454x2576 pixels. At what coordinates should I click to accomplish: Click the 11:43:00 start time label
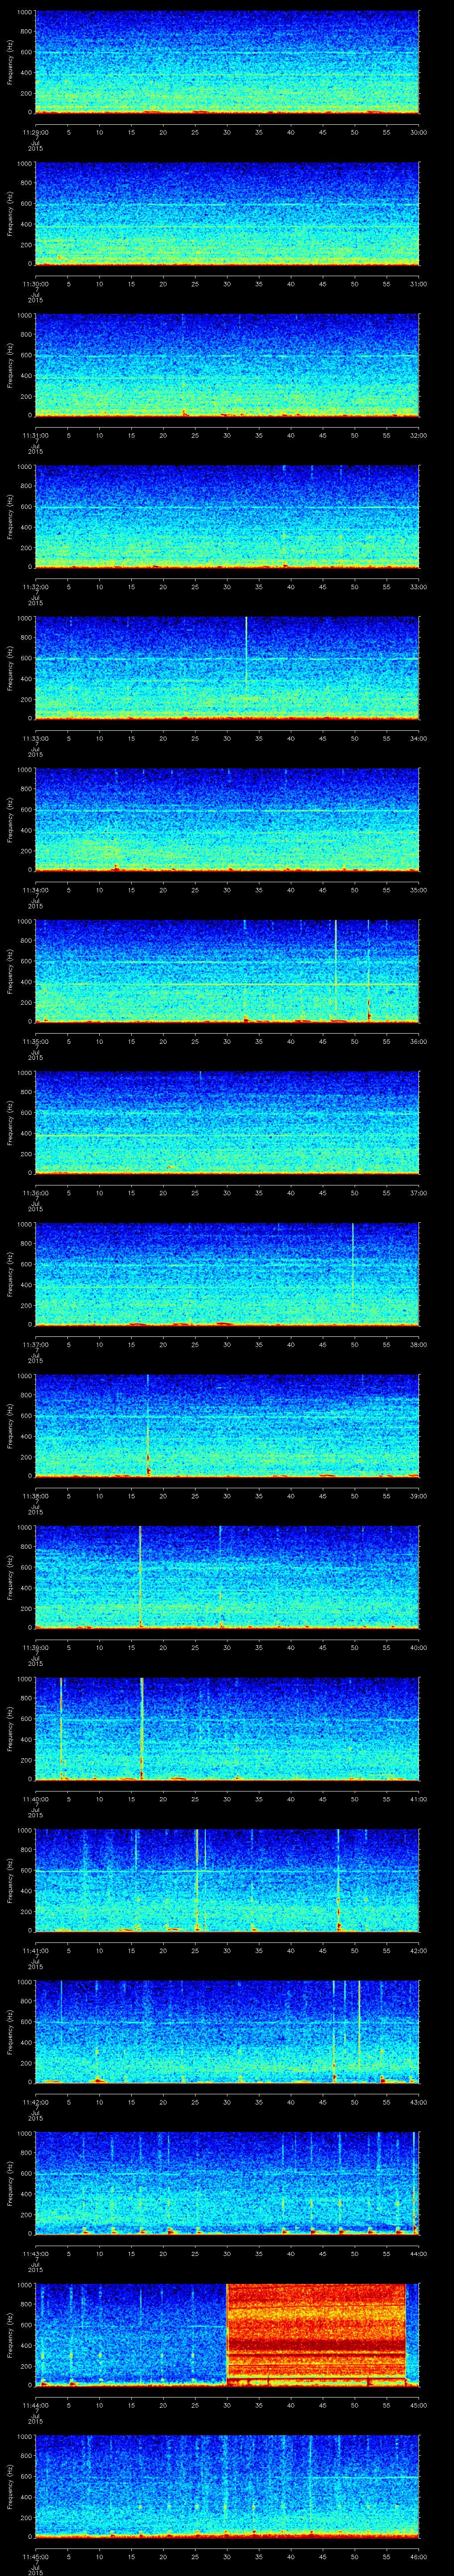pos(35,2254)
